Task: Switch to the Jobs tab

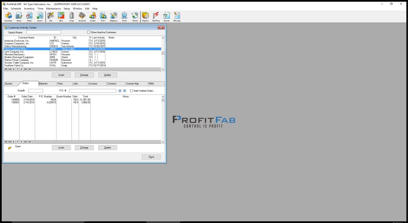Action: (x=80, y=83)
